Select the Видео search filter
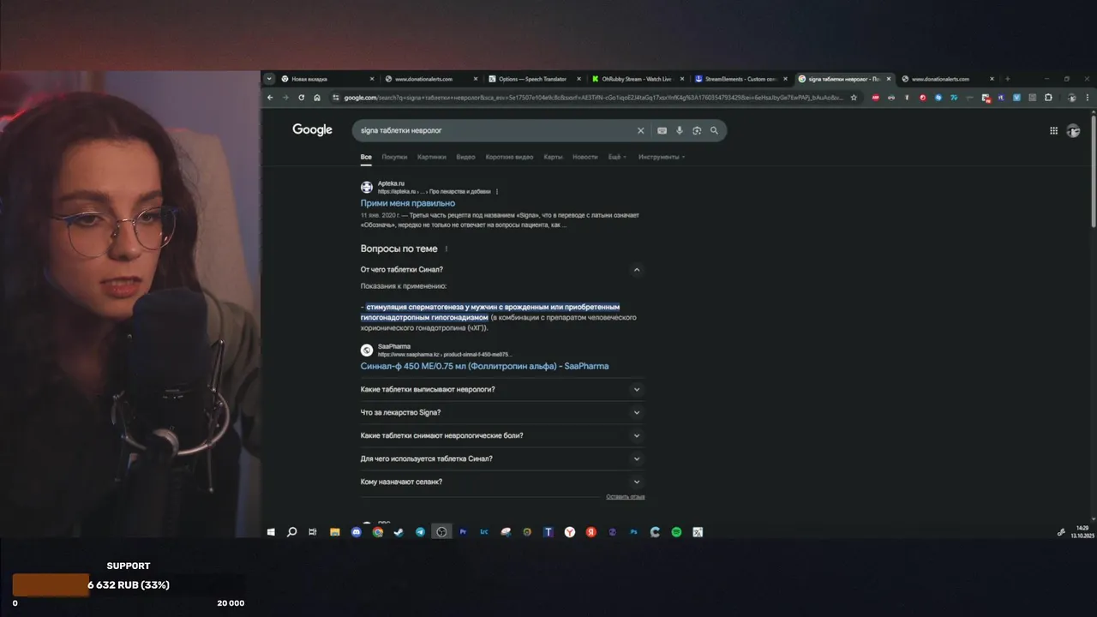The height and width of the screenshot is (617, 1097). coord(465,157)
